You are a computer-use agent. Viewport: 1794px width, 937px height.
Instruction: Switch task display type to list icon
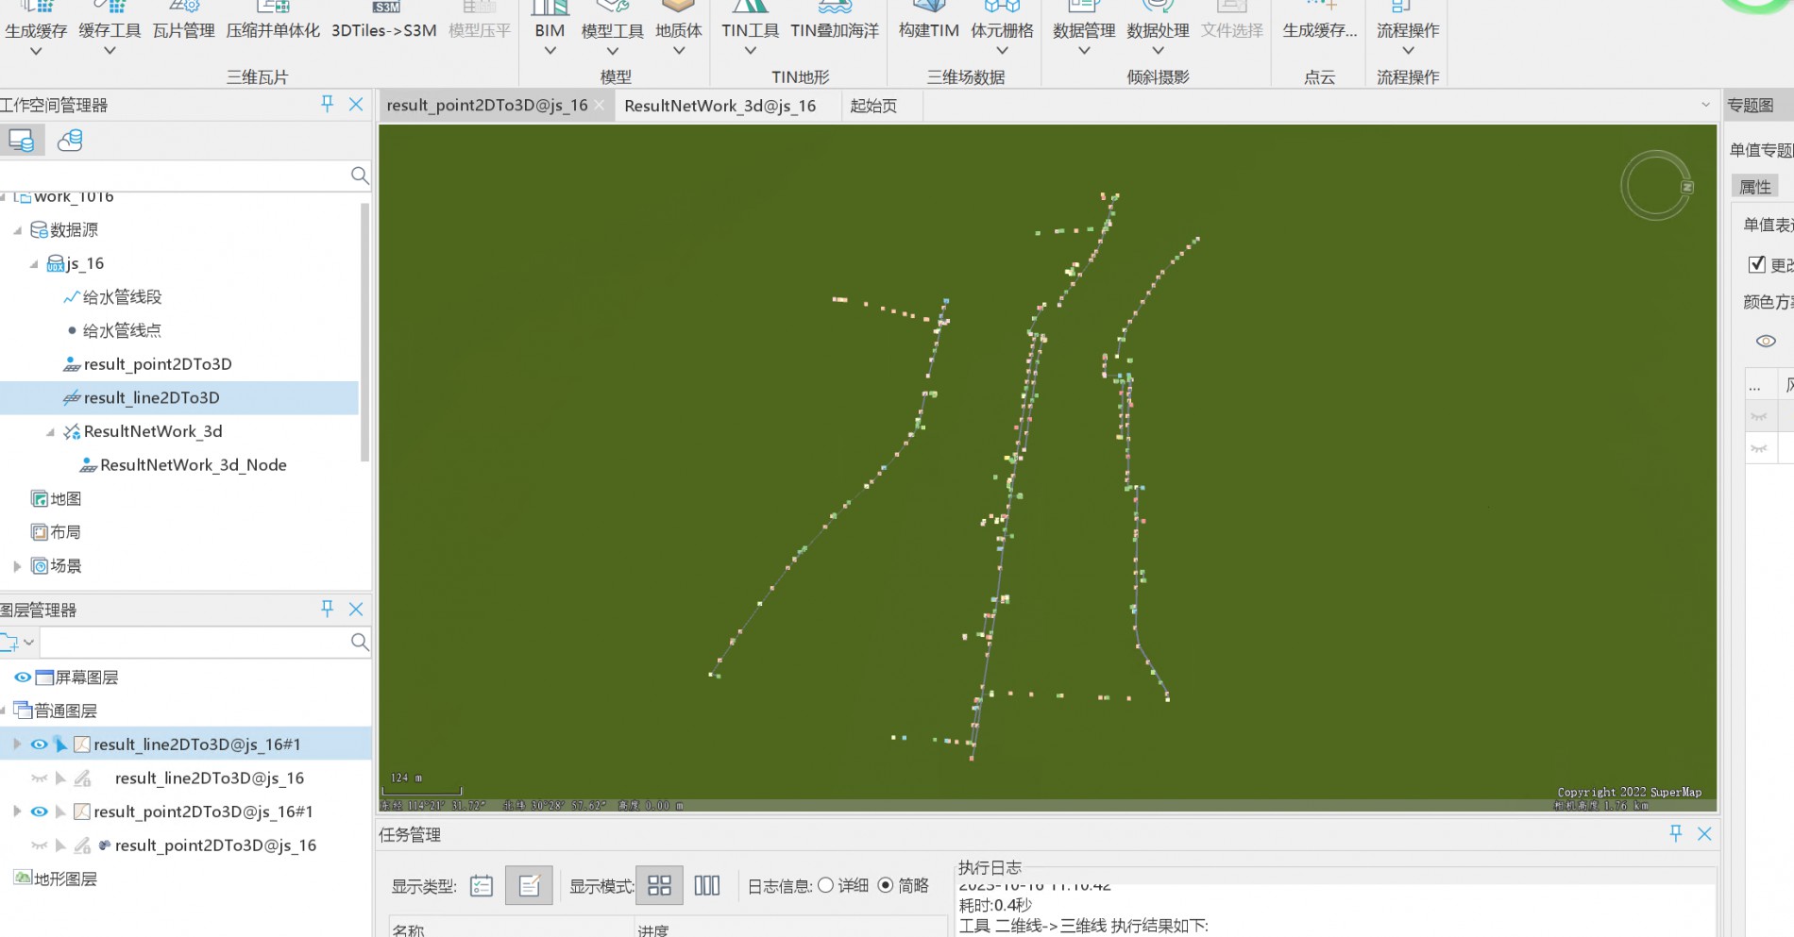pyautogui.click(x=482, y=885)
